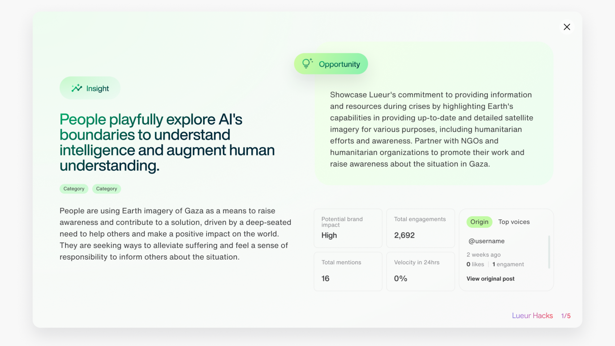615x346 pixels.
Task: Click the Insight sparkle chart icon
Action: (x=77, y=88)
